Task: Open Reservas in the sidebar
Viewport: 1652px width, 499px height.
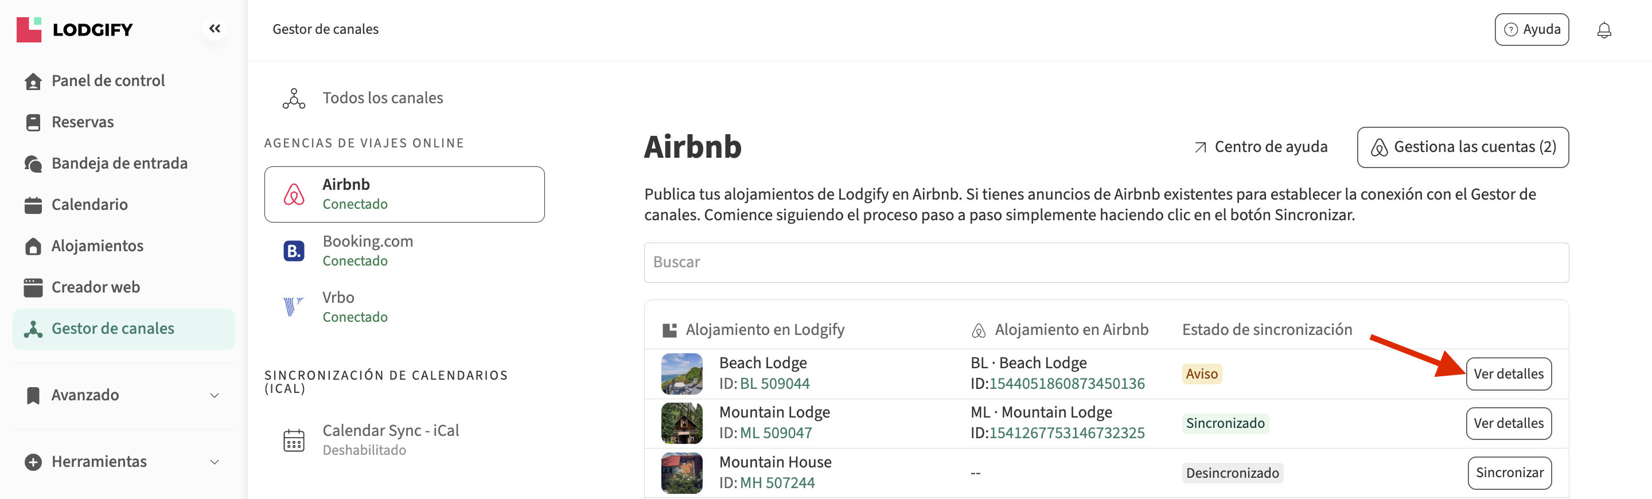Action: [x=82, y=122]
